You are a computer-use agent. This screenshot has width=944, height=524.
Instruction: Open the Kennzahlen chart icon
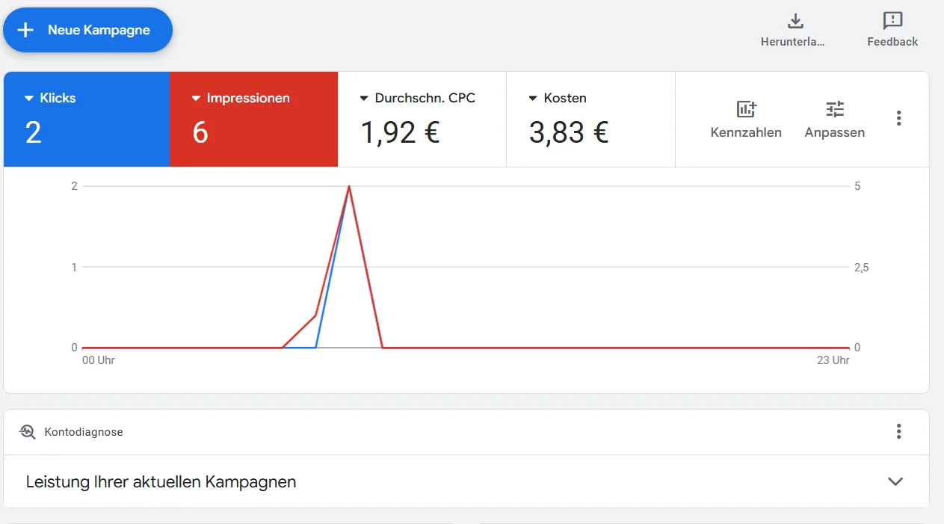[x=746, y=109]
